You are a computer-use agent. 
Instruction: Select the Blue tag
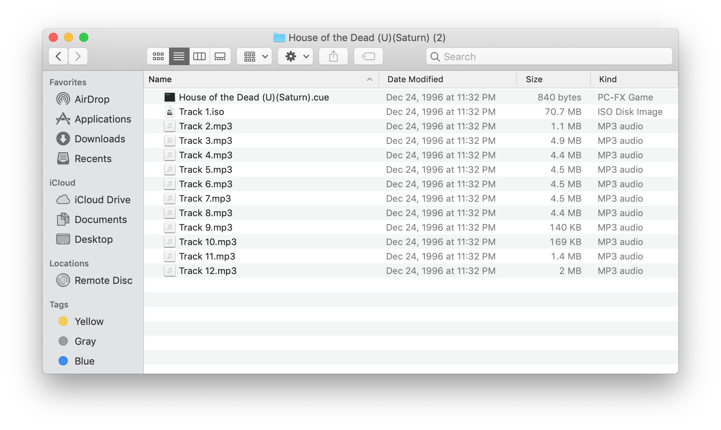(x=84, y=361)
